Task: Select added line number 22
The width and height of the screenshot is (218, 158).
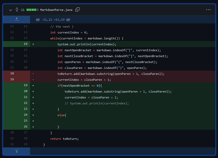Action: 26,103
